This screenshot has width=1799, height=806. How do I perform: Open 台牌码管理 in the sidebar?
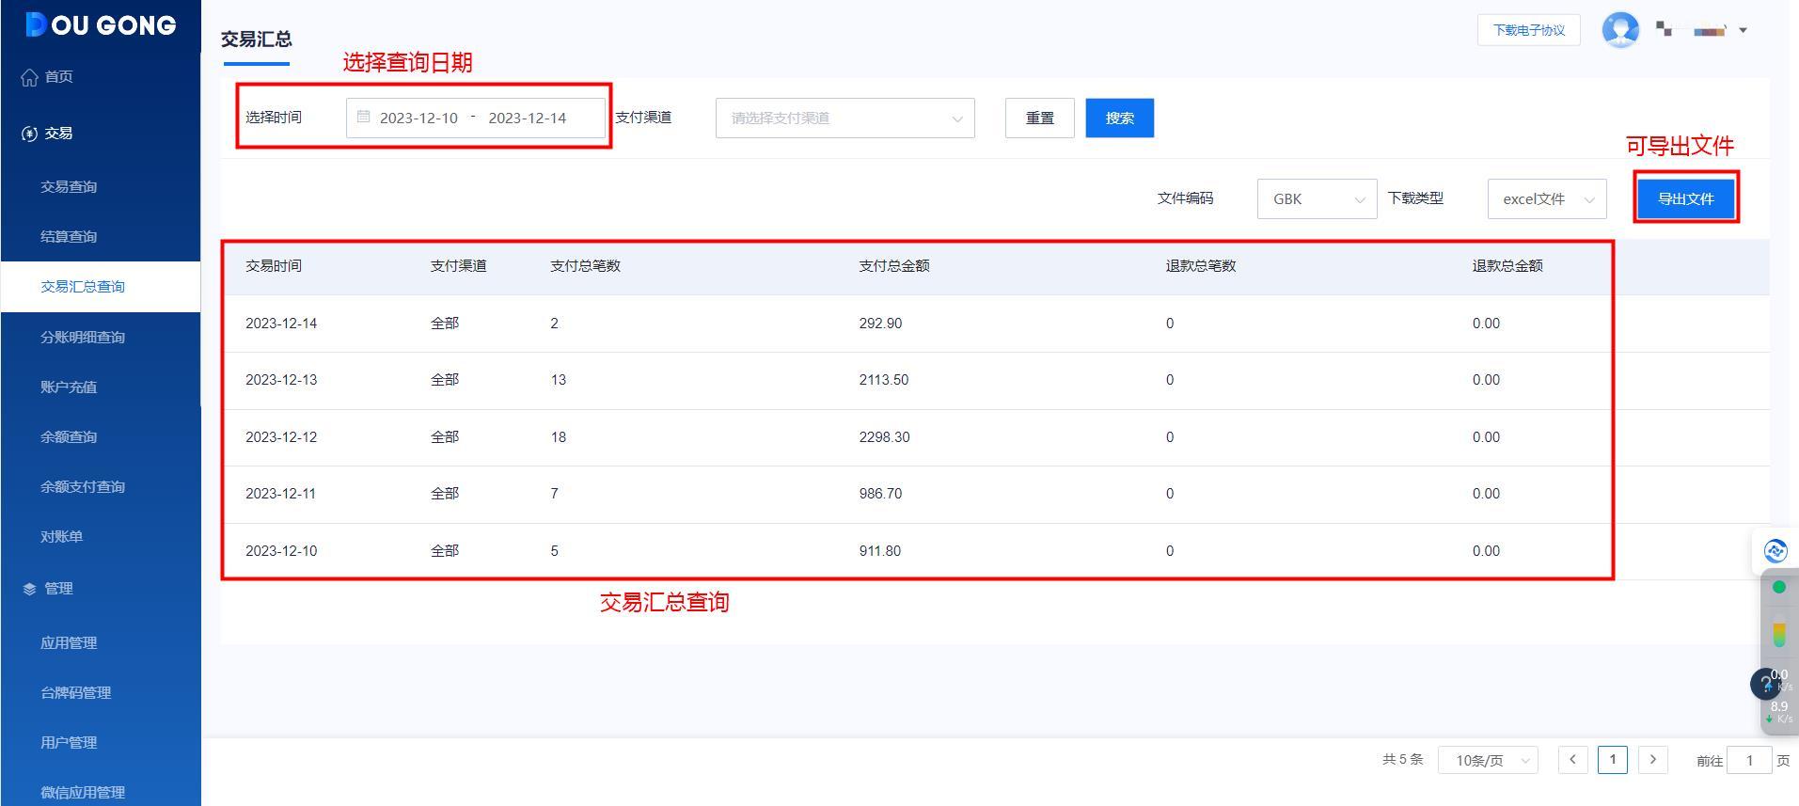click(x=76, y=692)
